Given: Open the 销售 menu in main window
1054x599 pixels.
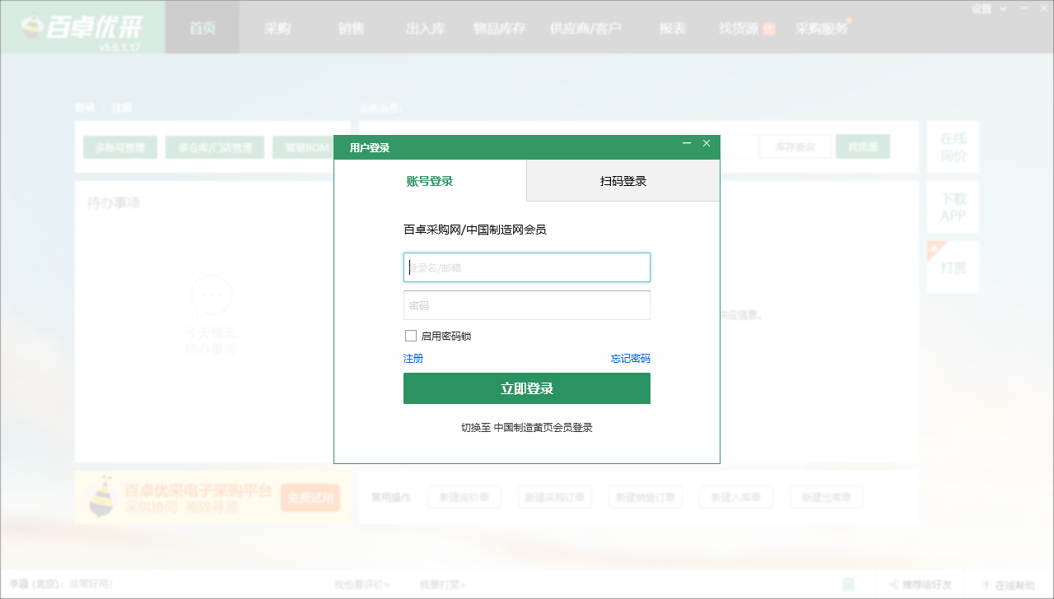Looking at the screenshot, I should click(x=352, y=28).
